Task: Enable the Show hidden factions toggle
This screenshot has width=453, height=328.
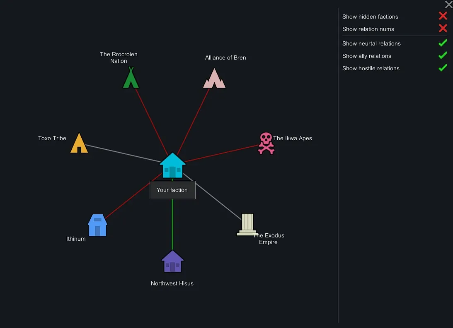Action: click(x=443, y=16)
